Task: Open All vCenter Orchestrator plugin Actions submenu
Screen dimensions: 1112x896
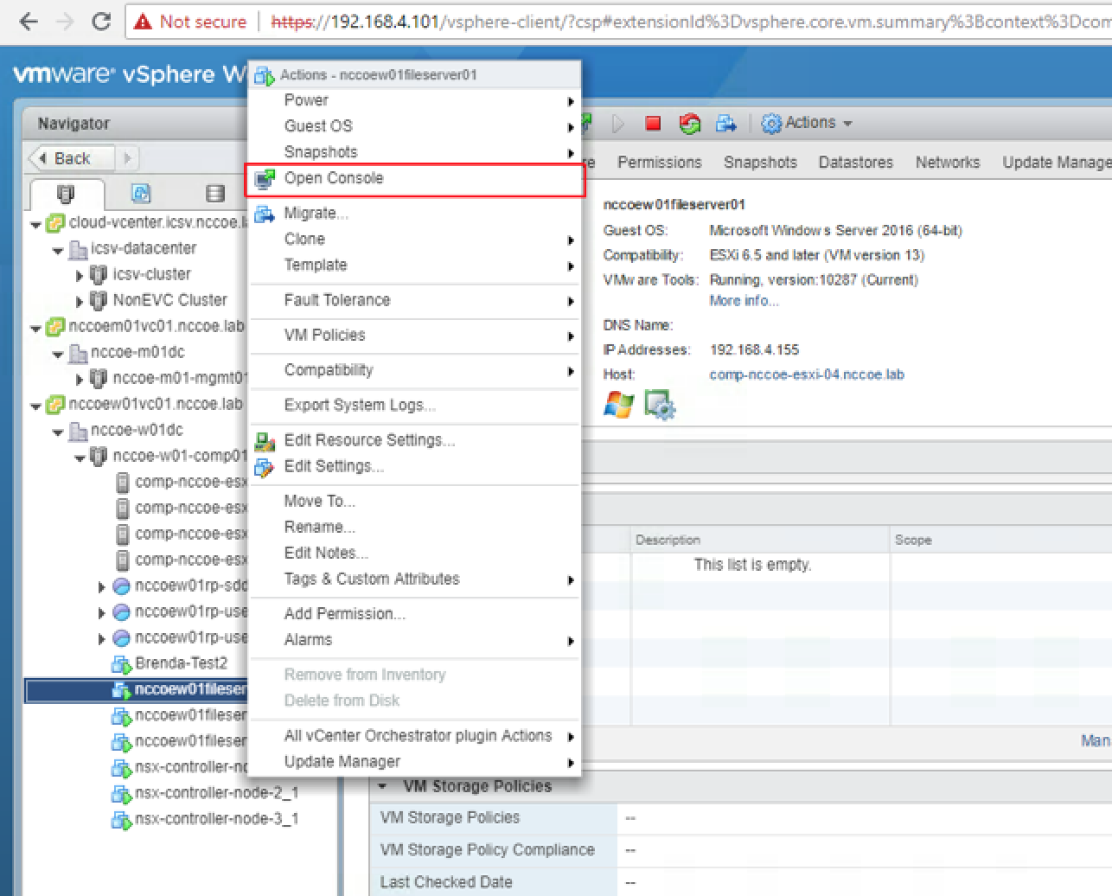Action: [415, 736]
